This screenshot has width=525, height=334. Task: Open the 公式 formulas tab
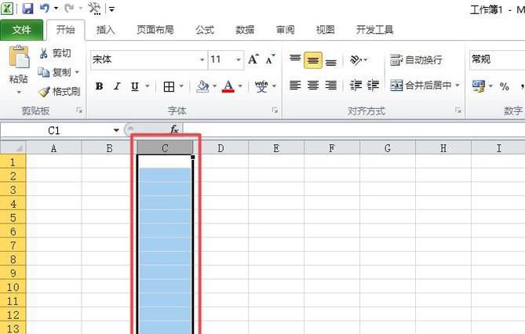tap(205, 30)
